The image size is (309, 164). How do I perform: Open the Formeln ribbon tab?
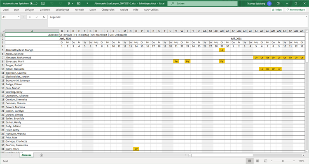pyautogui.click(x=79, y=9)
